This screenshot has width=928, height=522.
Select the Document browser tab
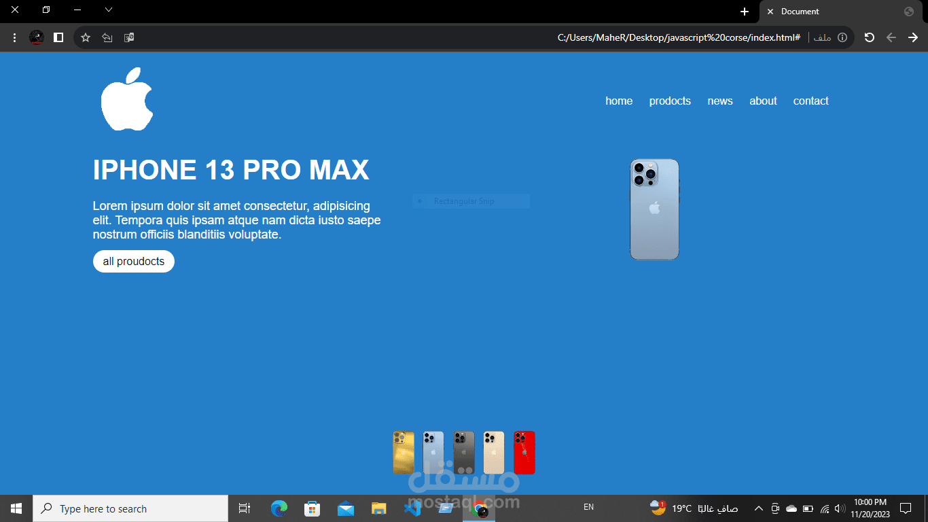pos(840,12)
